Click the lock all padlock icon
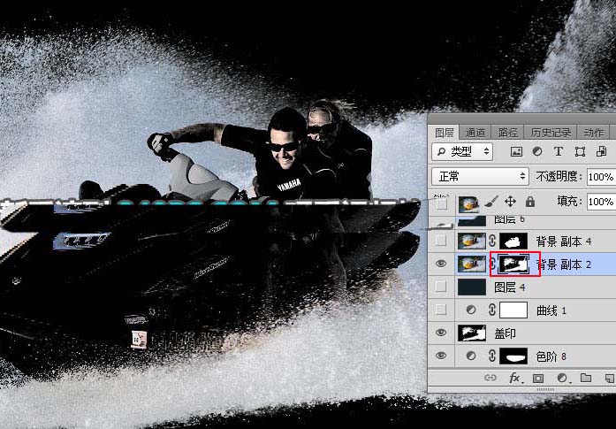This screenshot has width=616, height=429. 530,202
